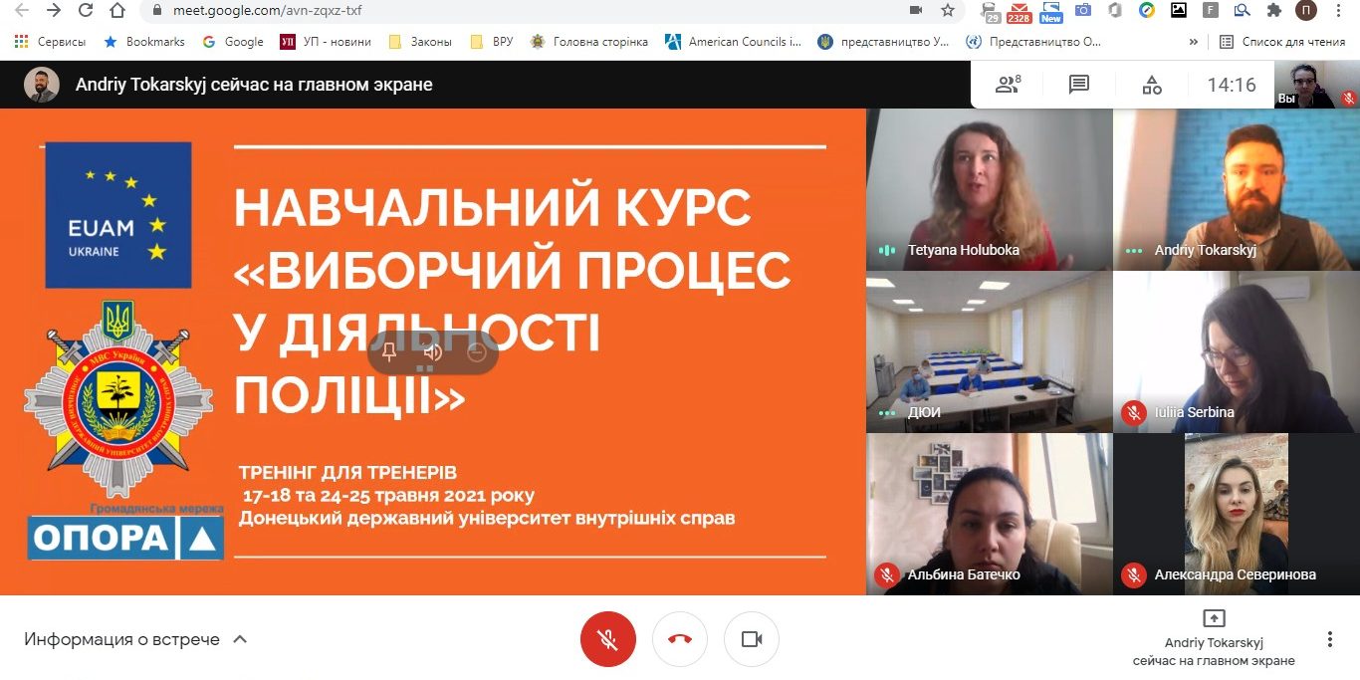The height and width of the screenshot is (680, 1360).
Task: Mute presentation audio via the speaker icon
Action: coord(433,351)
